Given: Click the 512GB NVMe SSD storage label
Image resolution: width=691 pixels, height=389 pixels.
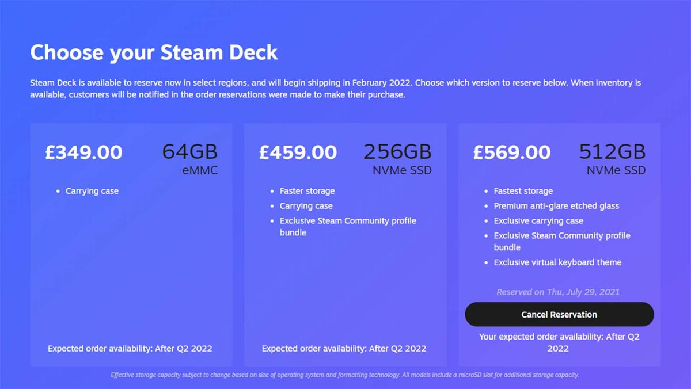Looking at the screenshot, I should [612, 158].
